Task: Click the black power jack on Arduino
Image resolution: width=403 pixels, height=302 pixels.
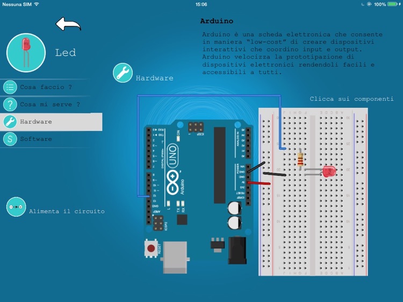Action: point(237,251)
